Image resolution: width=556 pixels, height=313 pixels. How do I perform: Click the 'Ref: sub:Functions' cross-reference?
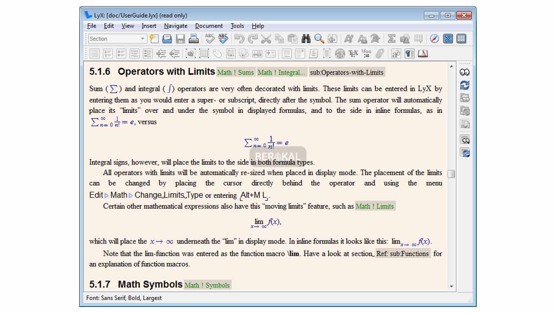[x=403, y=253]
